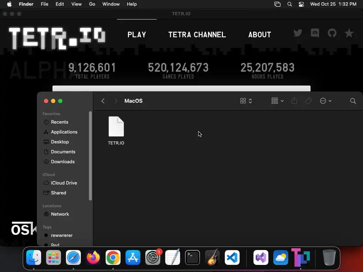Screen dimensions: 363x272
Task: Open the Finder search magnifier
Action: [x=353, y=101]
